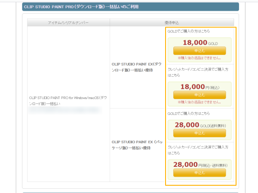Click ※購入後の返品はできません note under 18,000円 button
Image resolution: width=258 pixels, height=193 pixels.
click(x=200, y=102)
